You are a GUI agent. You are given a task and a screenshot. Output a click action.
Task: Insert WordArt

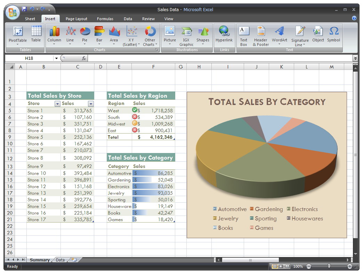coord(279,35)
